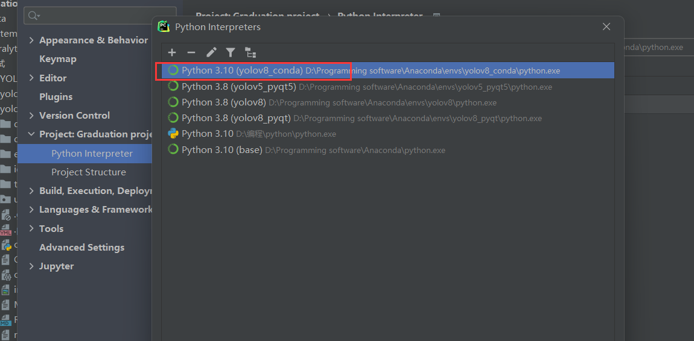This screenshot has width=694, height=341.
Task: Open Keymap settings
Action: point(58,59)
